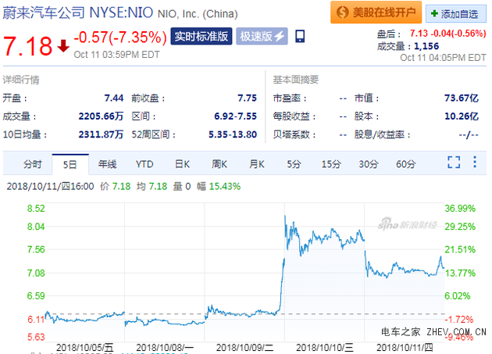492x354 pixels.
Task: Show the 周K chart tab
Action: pos(219,164)
